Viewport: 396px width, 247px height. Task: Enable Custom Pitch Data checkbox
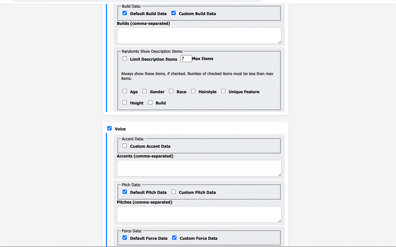(x=174, y=192)
